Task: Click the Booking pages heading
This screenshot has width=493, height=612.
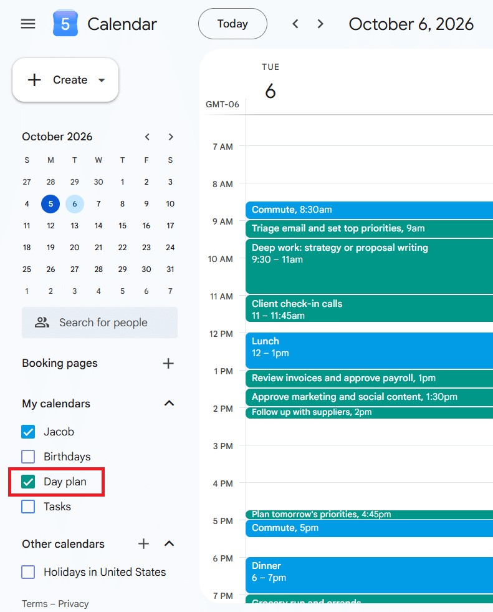Action: [60, 363]
